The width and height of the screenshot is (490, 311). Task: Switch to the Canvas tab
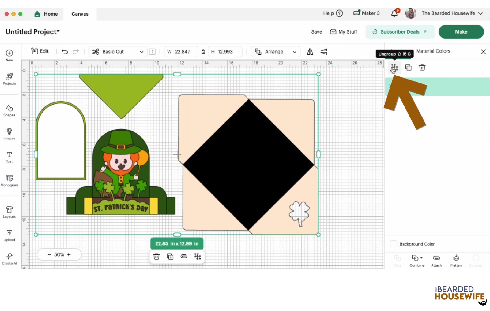[x=79, y=14]
